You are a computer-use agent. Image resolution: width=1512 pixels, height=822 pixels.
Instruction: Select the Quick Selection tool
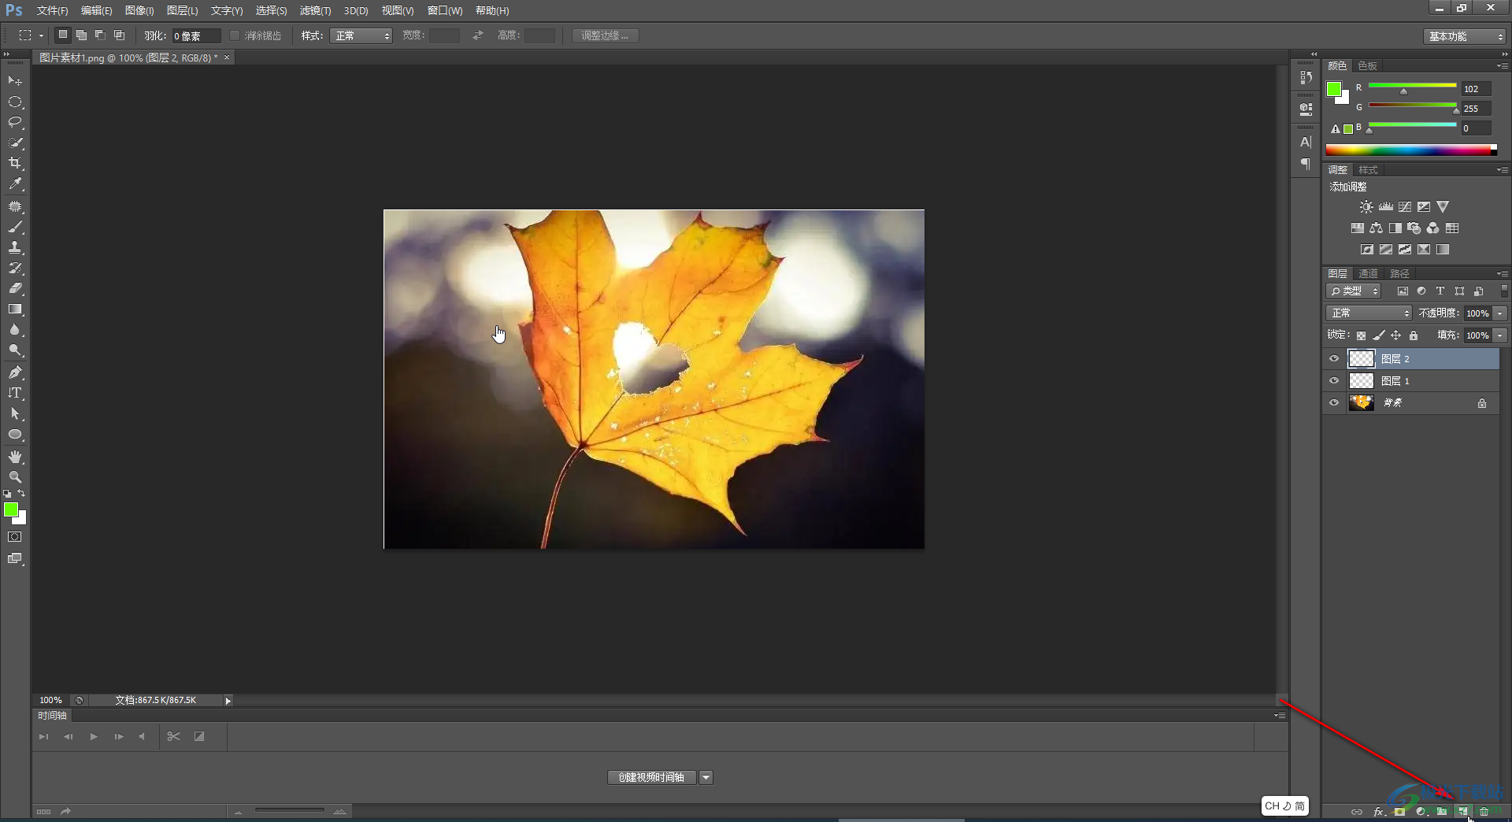coord(15,143)
